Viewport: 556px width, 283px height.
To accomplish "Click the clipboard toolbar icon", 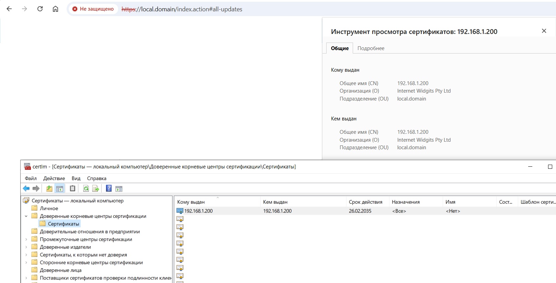I will click(x=72, y=188).
